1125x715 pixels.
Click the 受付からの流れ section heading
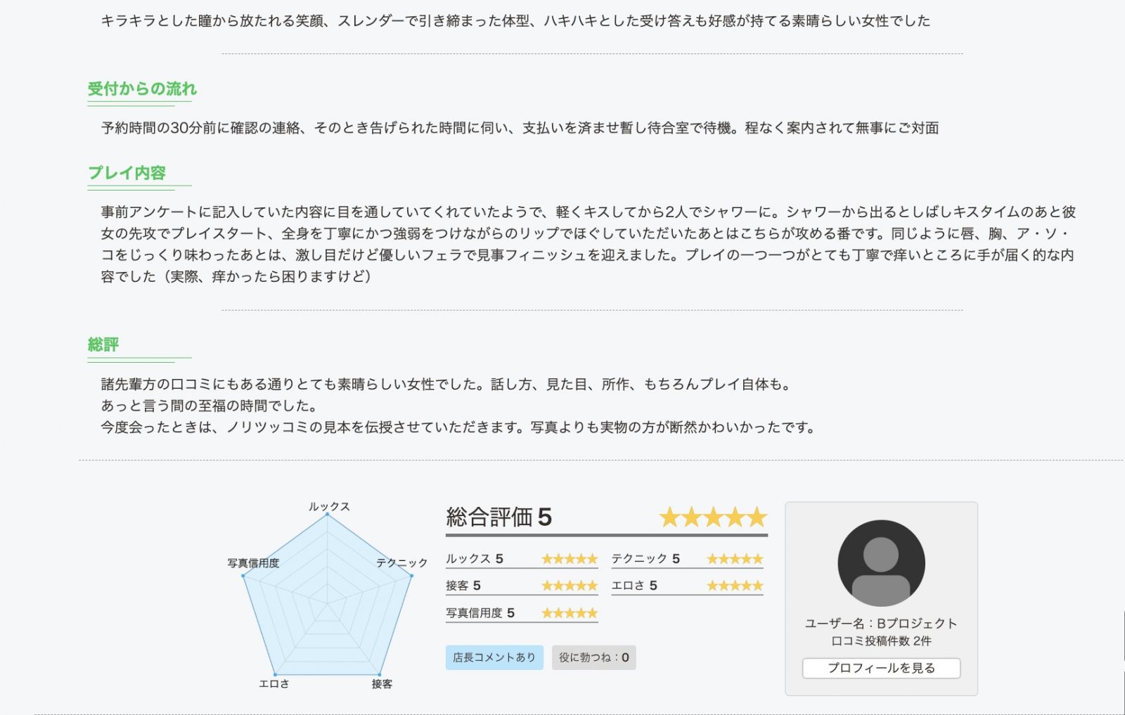tap(142, 89)
